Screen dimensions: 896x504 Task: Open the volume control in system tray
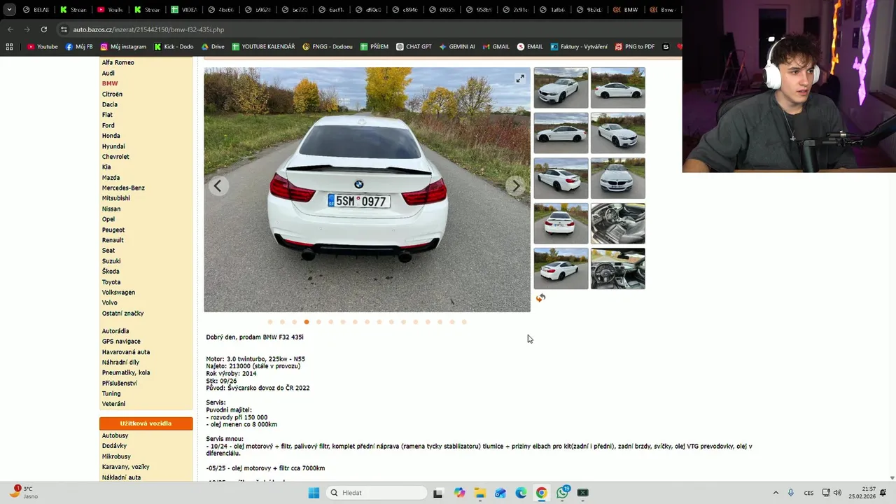(x=838, y=493)
